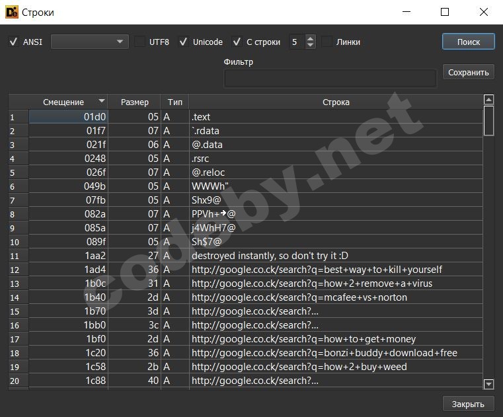
Task: Click the Поиск button
Action: [469, 42]
